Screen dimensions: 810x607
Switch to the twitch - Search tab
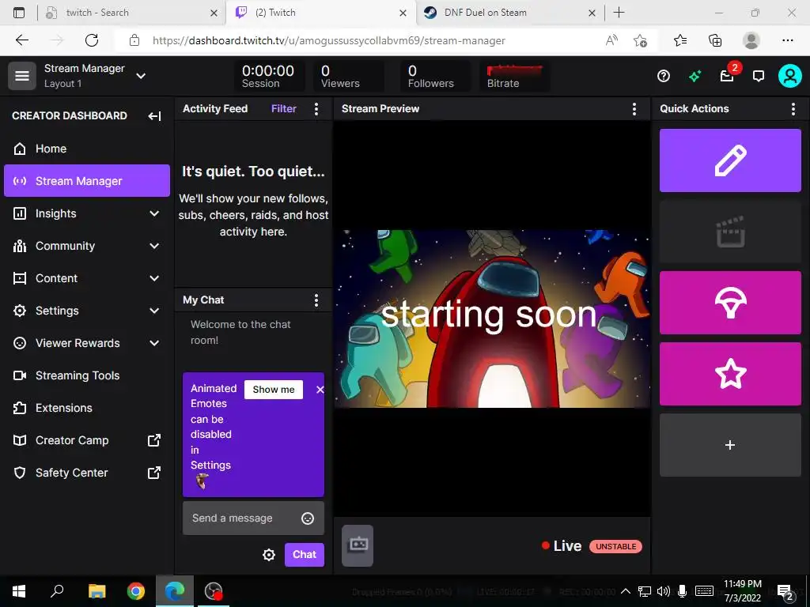tap(131, 13)
